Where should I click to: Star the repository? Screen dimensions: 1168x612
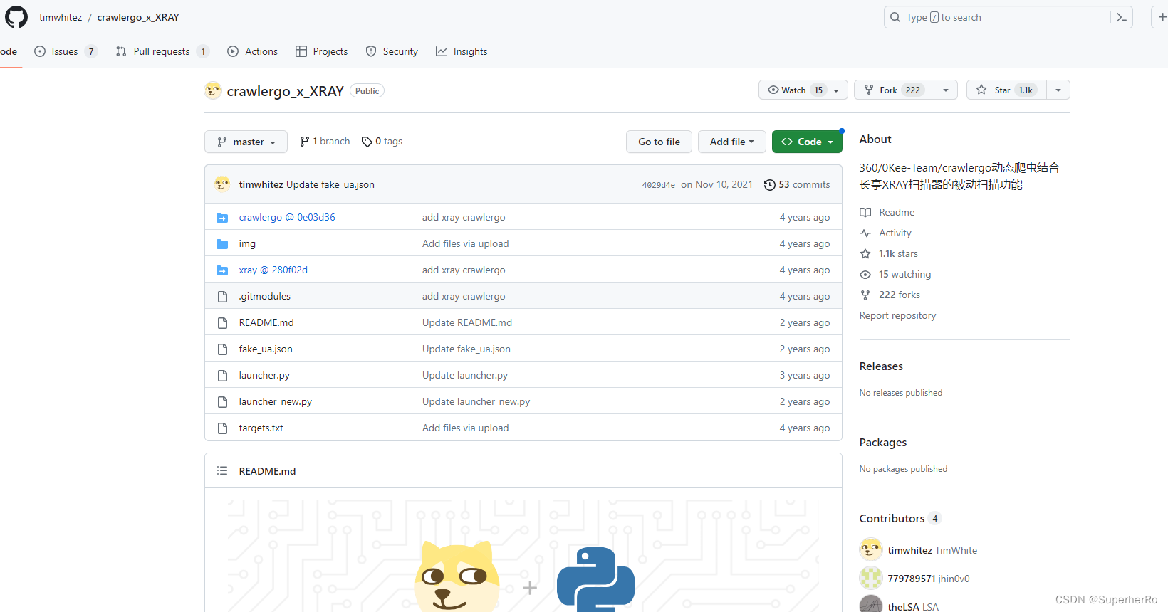tap(1006, 90)
